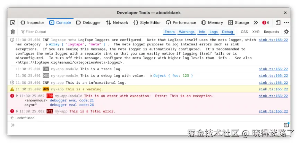Toggle the Logs filter
300x143 pixels.
(x=214, y=32)
